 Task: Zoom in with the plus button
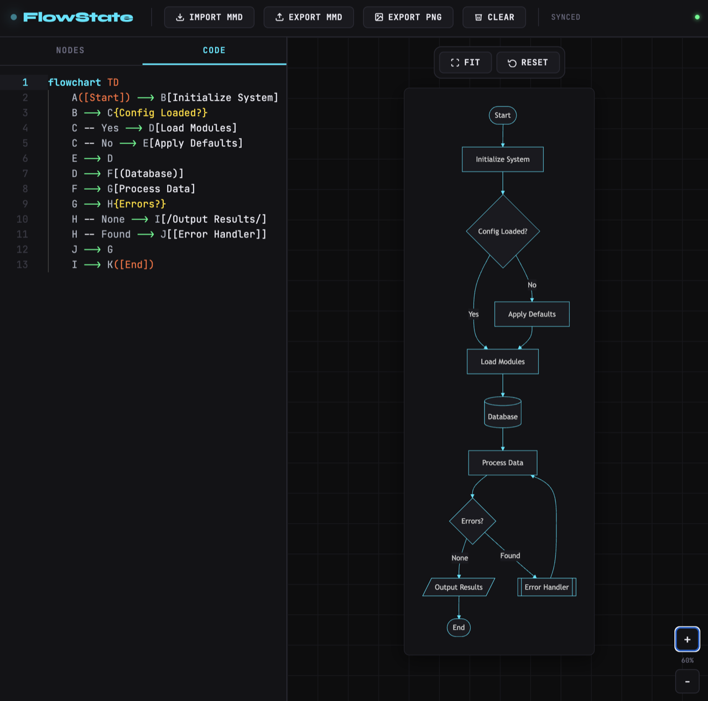coord(688,640)
